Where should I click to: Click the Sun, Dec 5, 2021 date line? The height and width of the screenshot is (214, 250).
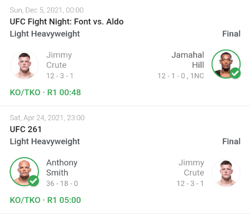pos(47,10)
